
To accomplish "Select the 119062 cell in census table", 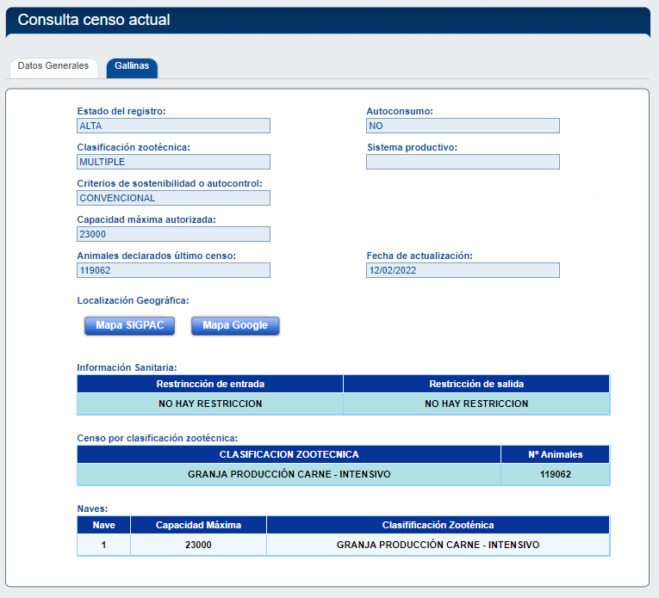I will click(555, 474).
